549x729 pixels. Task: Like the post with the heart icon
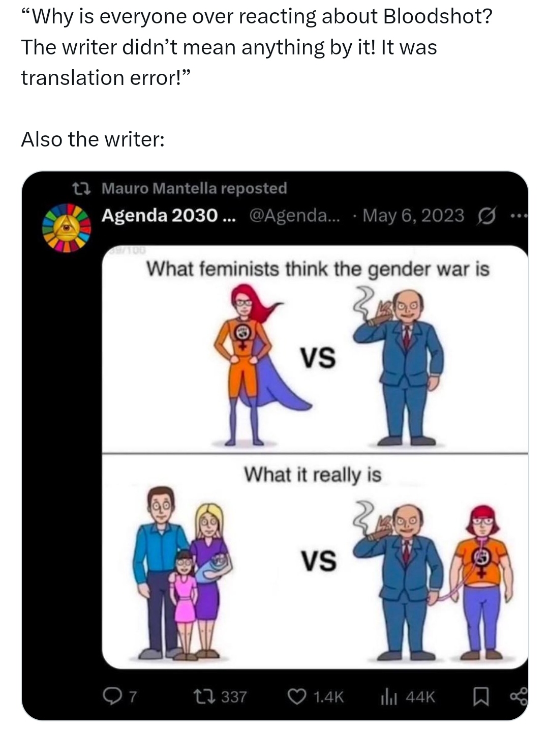(297, 696)
